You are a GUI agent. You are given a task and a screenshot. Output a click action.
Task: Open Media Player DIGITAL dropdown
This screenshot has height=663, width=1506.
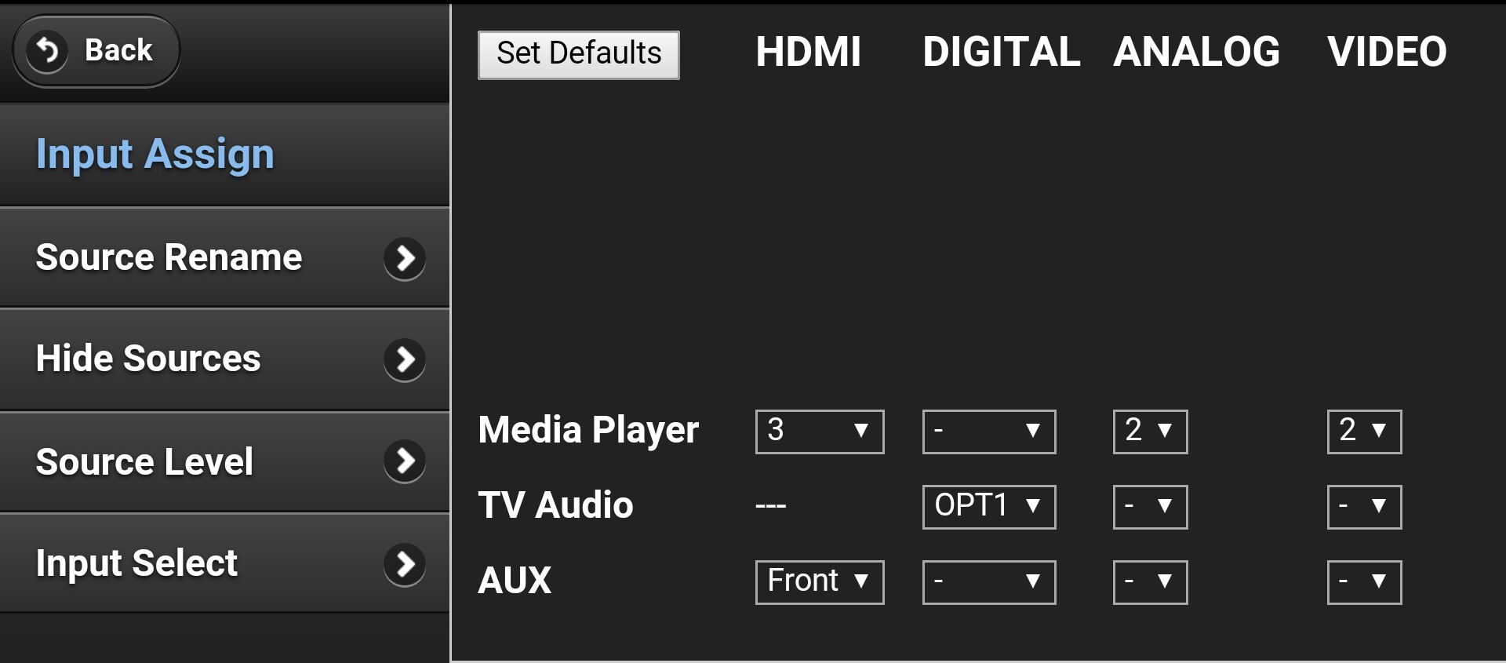coord(989,432)
